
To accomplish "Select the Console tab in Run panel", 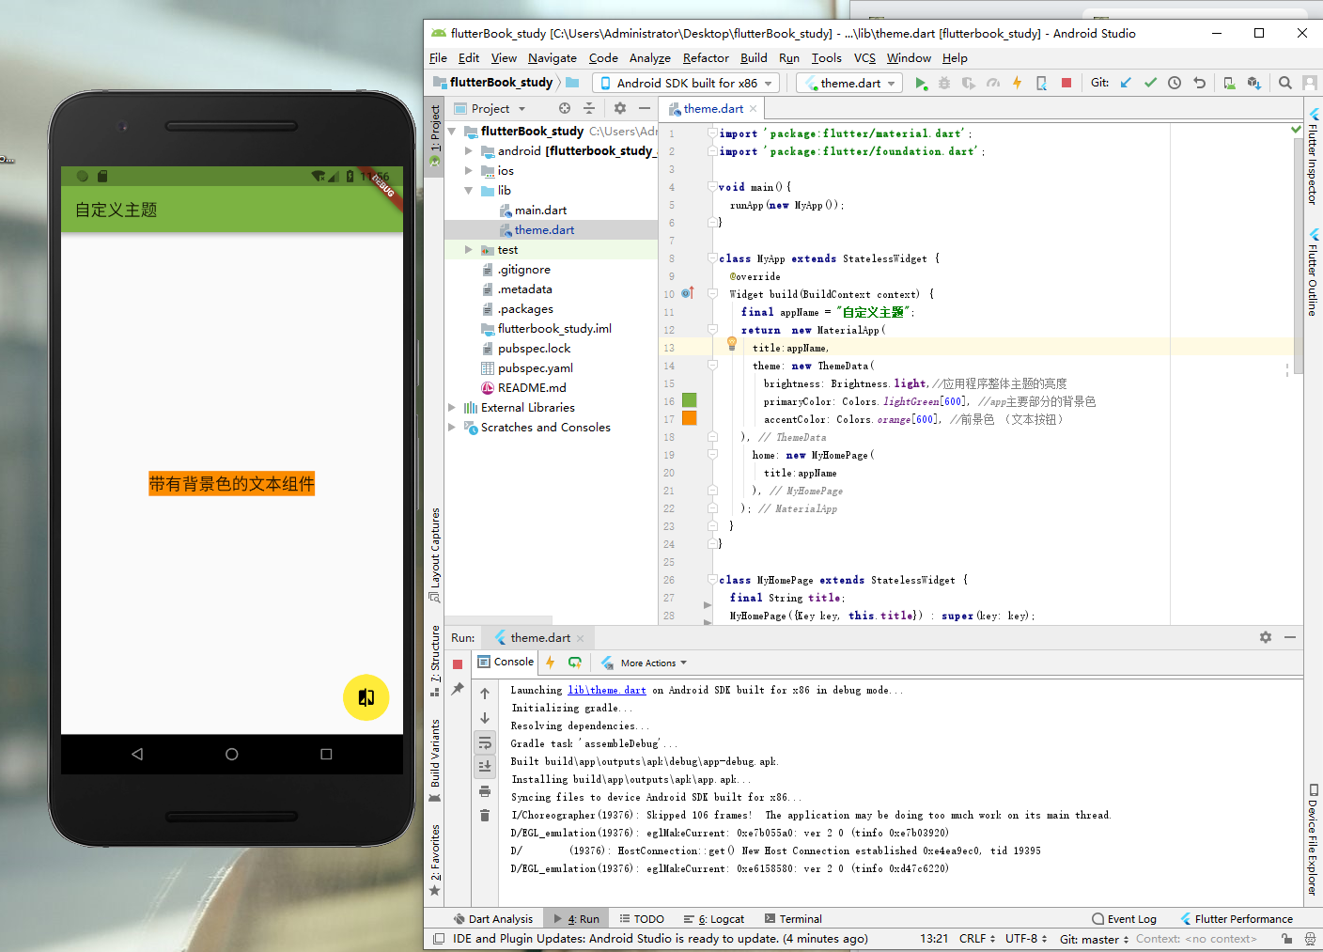I will tap(506, 662).
